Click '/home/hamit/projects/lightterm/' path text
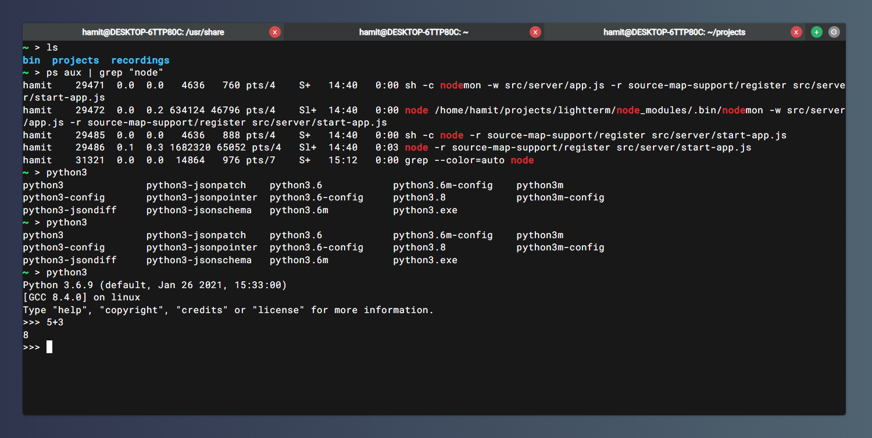The image size is (872, 438). pyautogui.click(x=525, y=110)
